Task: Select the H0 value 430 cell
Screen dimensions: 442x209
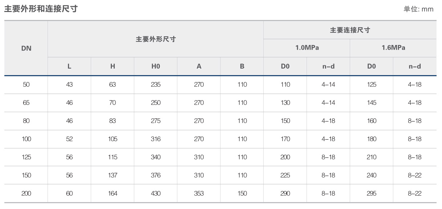Action: click(155, 193)
